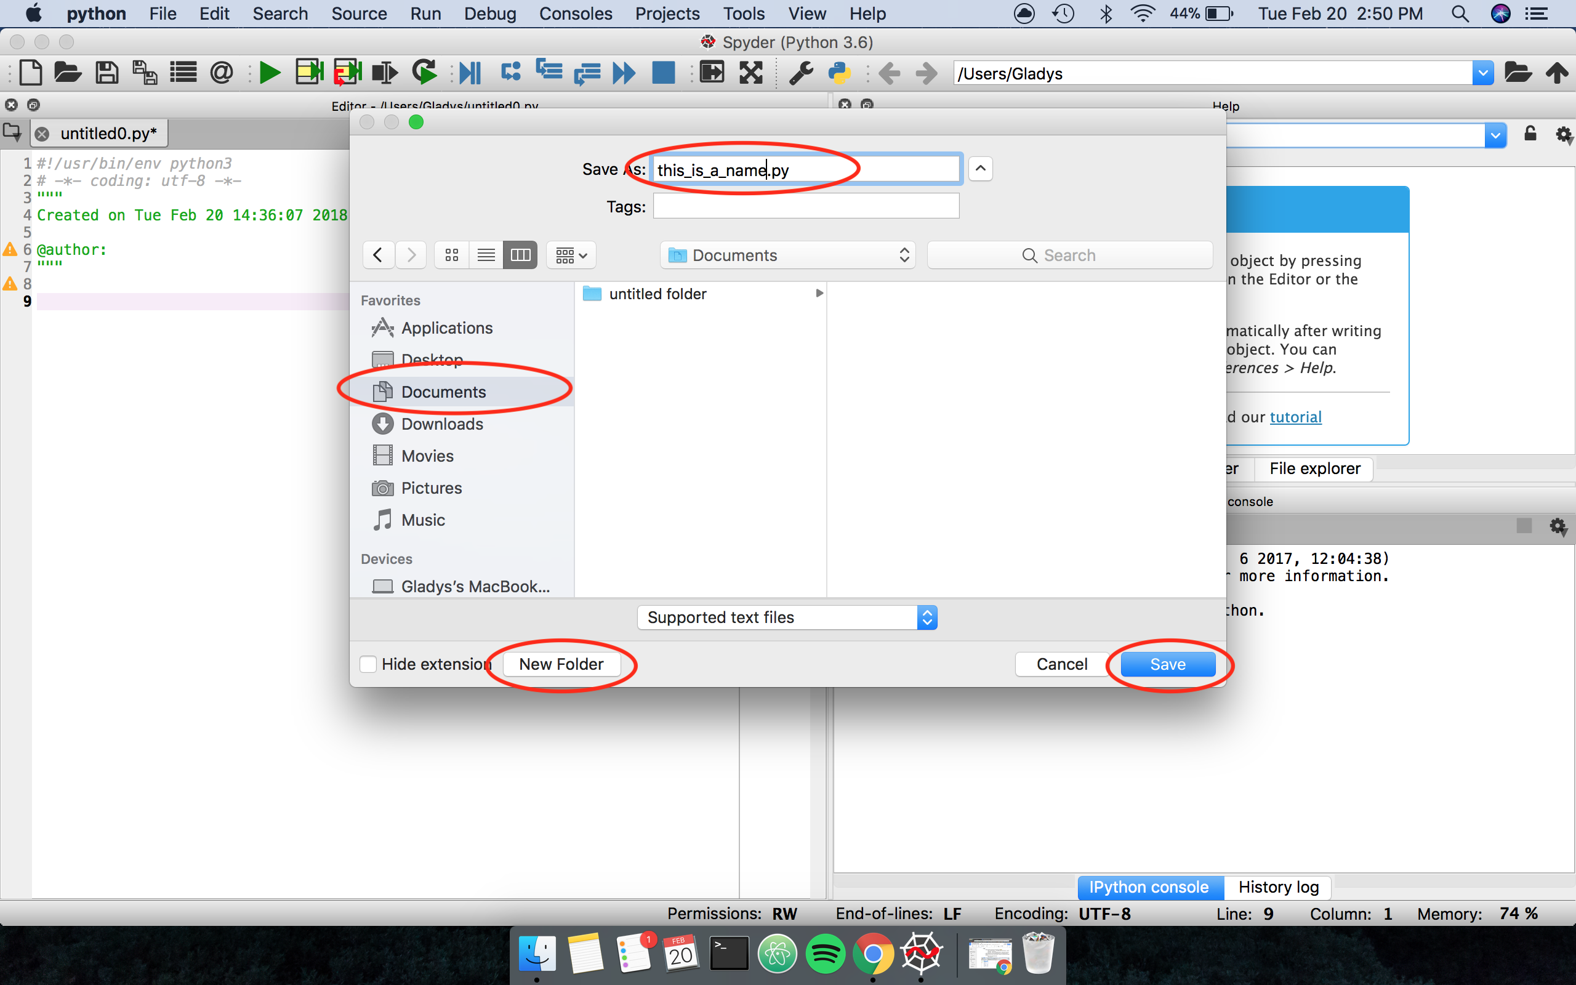This screenshot has height=985, width=1576.
Task: Click the New Folder button
Action: click(x=560, y=664)
